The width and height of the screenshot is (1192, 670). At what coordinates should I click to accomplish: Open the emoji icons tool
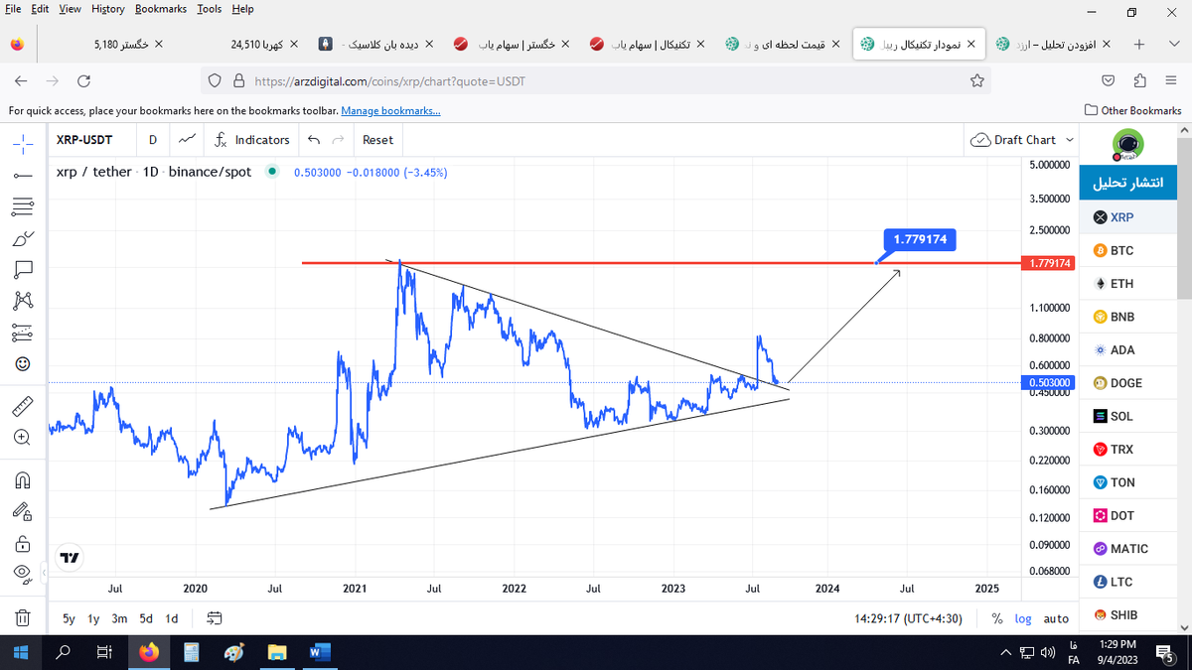pos(24,363)
